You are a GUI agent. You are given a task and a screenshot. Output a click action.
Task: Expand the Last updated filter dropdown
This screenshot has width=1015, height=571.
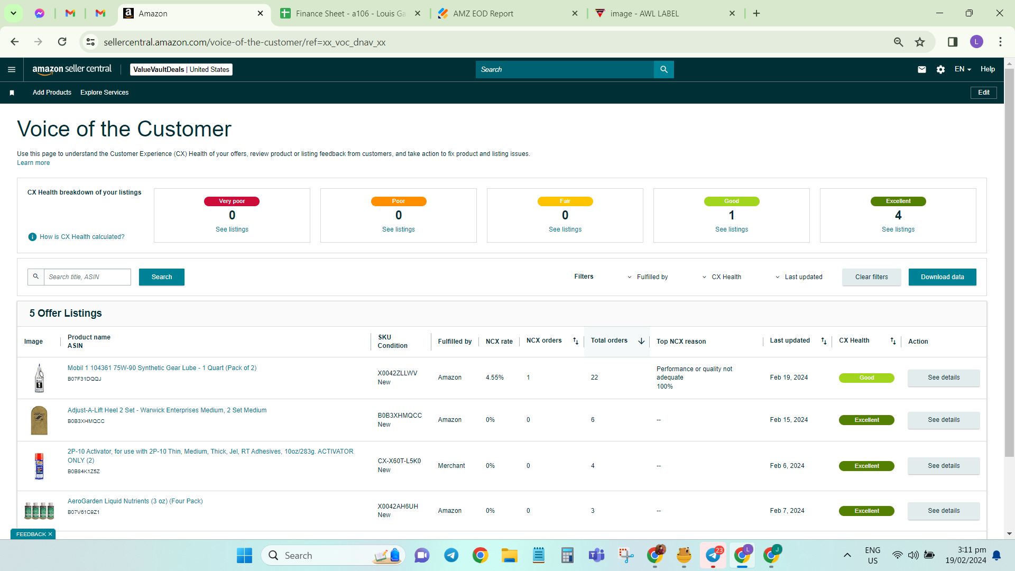click(x=799, y=277)
